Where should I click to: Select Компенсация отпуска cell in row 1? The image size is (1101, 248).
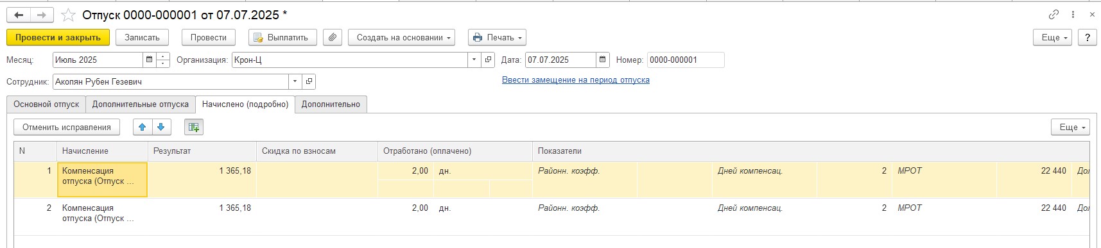(x=103, y=179)
